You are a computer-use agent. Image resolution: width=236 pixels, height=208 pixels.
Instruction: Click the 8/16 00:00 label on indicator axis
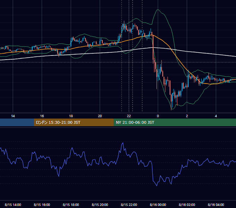pyautogui.click(x=158, y=205)
